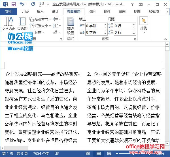Image resolution: width=170 pixels, height=157 pixels.
Task: Switch to the 邮件 tab
Action: pos(107,12)
